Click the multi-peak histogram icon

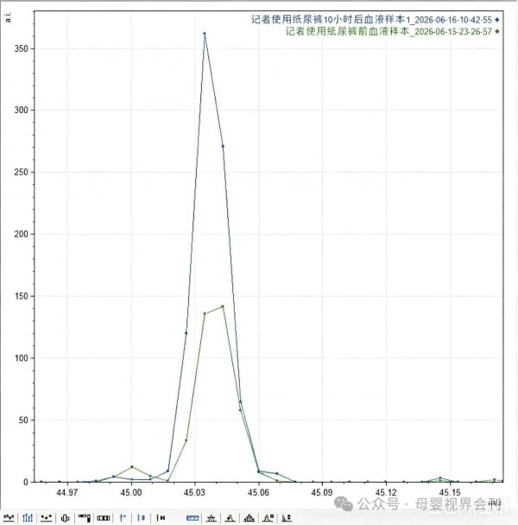pyautogui.click(x=249, y=518)
